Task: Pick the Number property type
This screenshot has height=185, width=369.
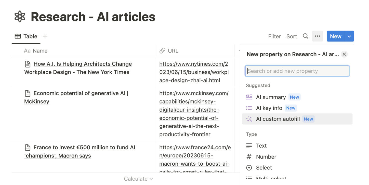Action: pos(266,157)
